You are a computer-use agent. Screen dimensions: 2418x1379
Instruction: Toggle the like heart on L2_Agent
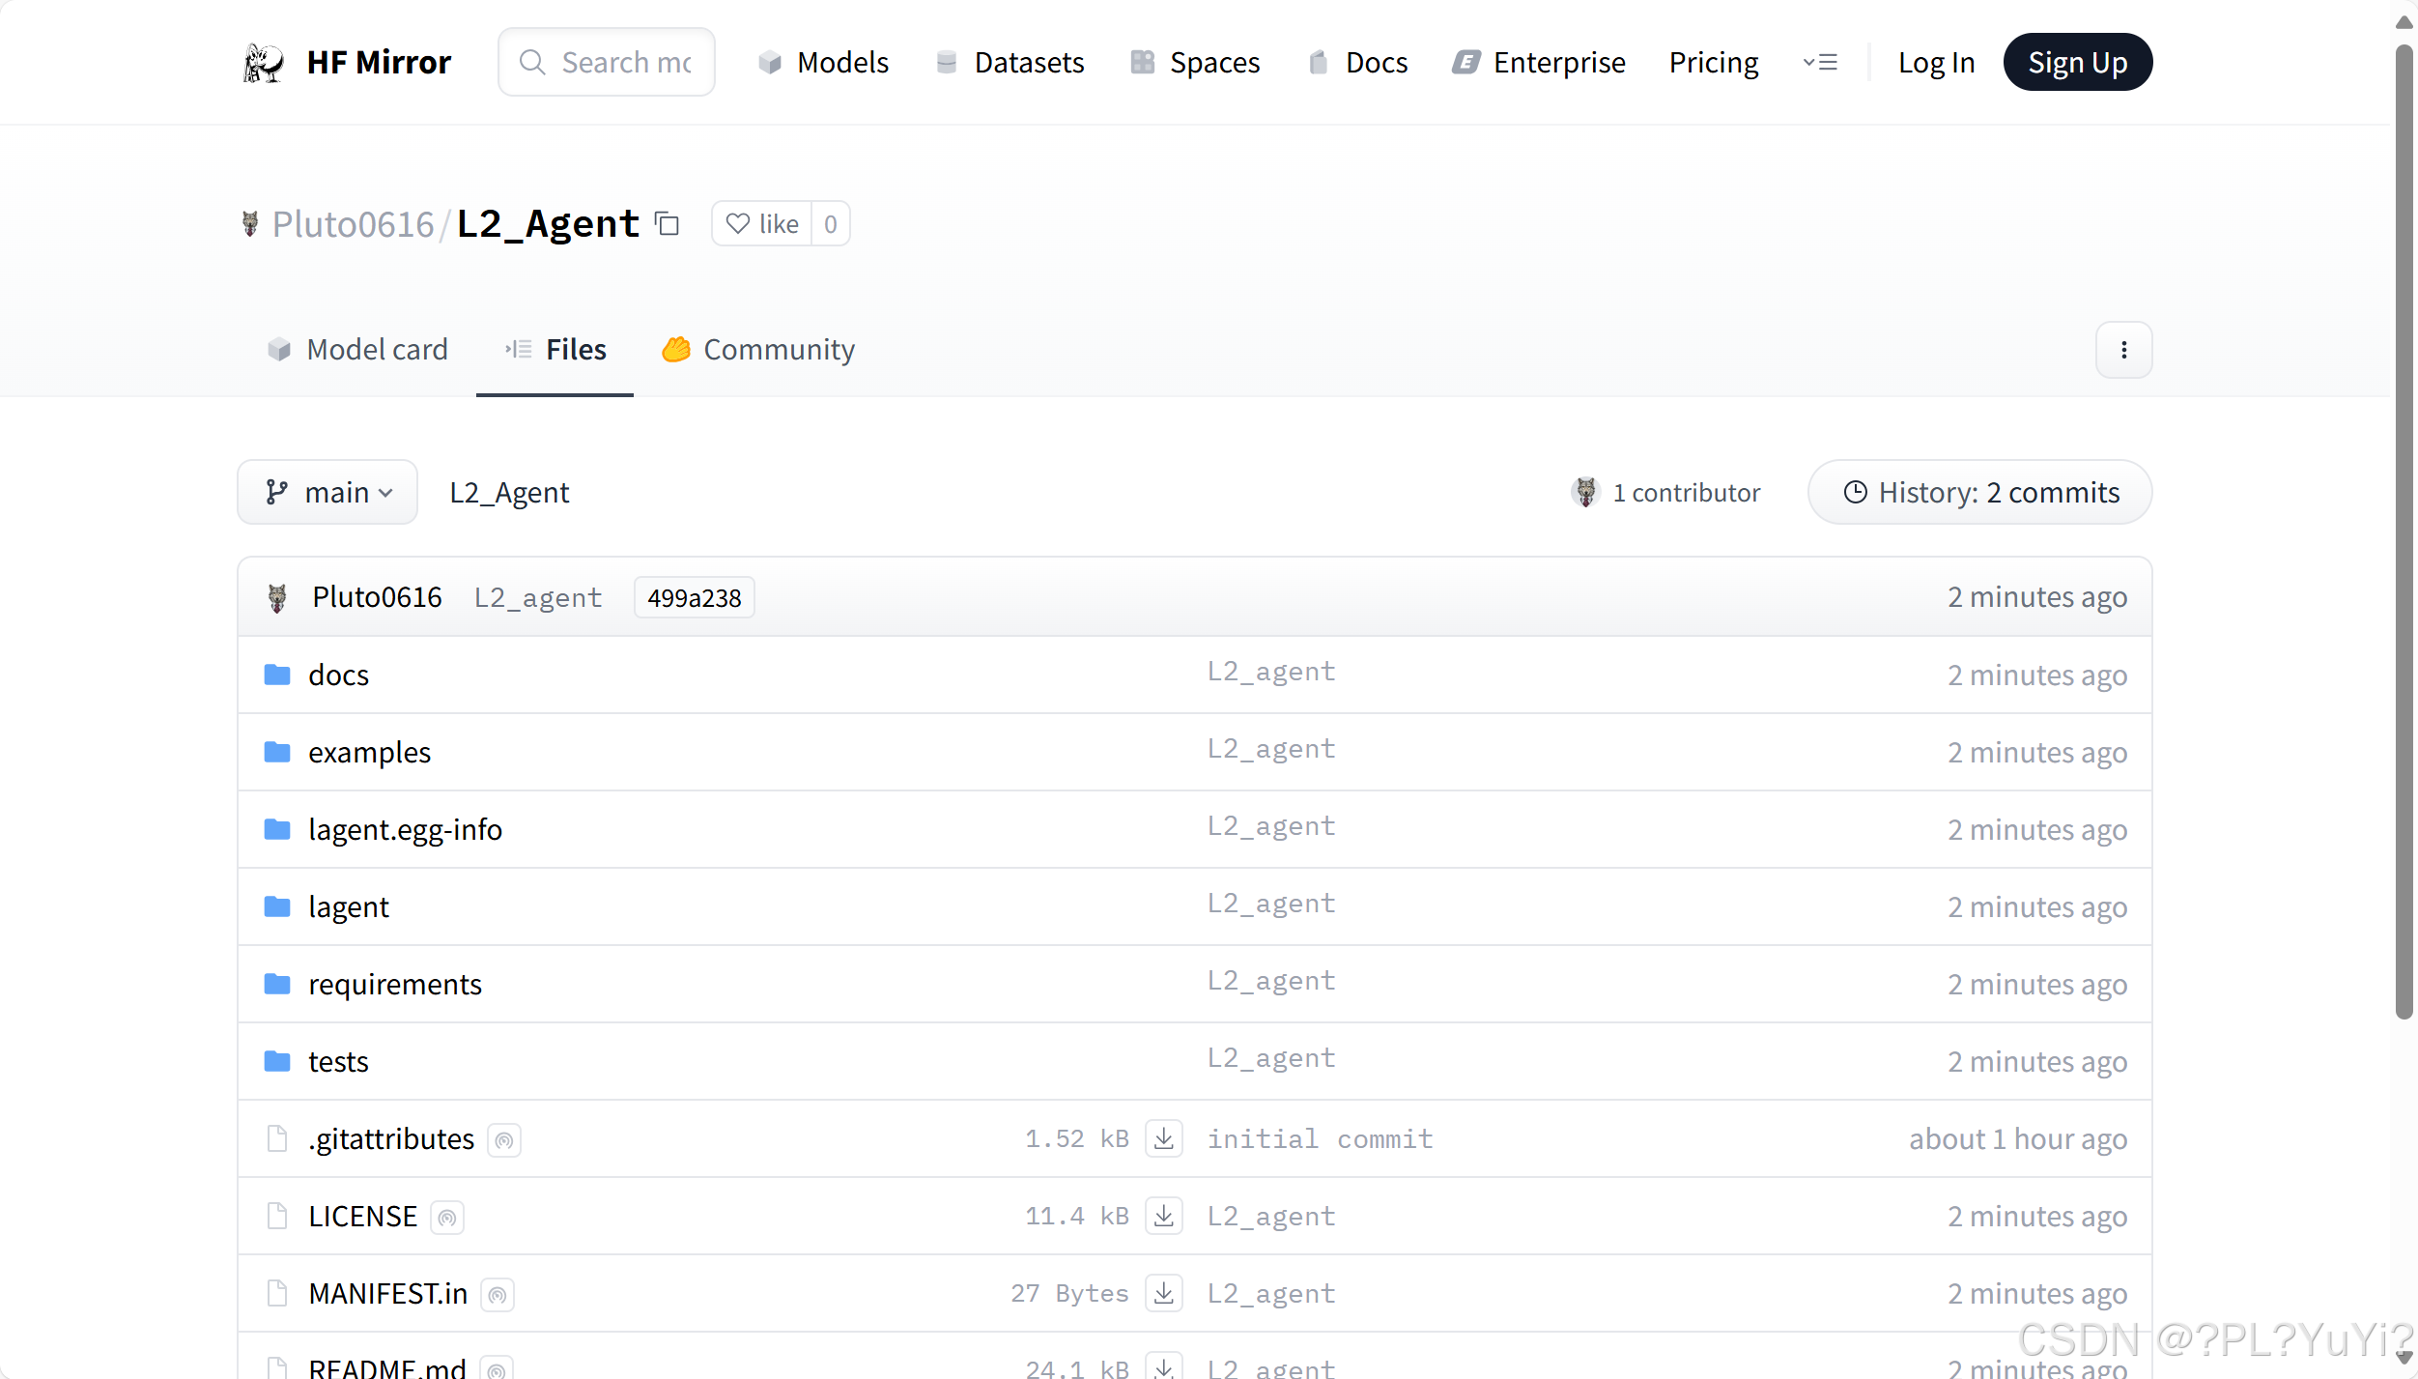[x=738, y=223]
